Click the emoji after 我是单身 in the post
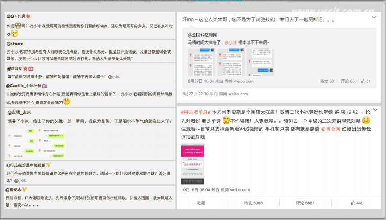Image resolution: width=386 pixels, height=220 pixels. point(226,121)
